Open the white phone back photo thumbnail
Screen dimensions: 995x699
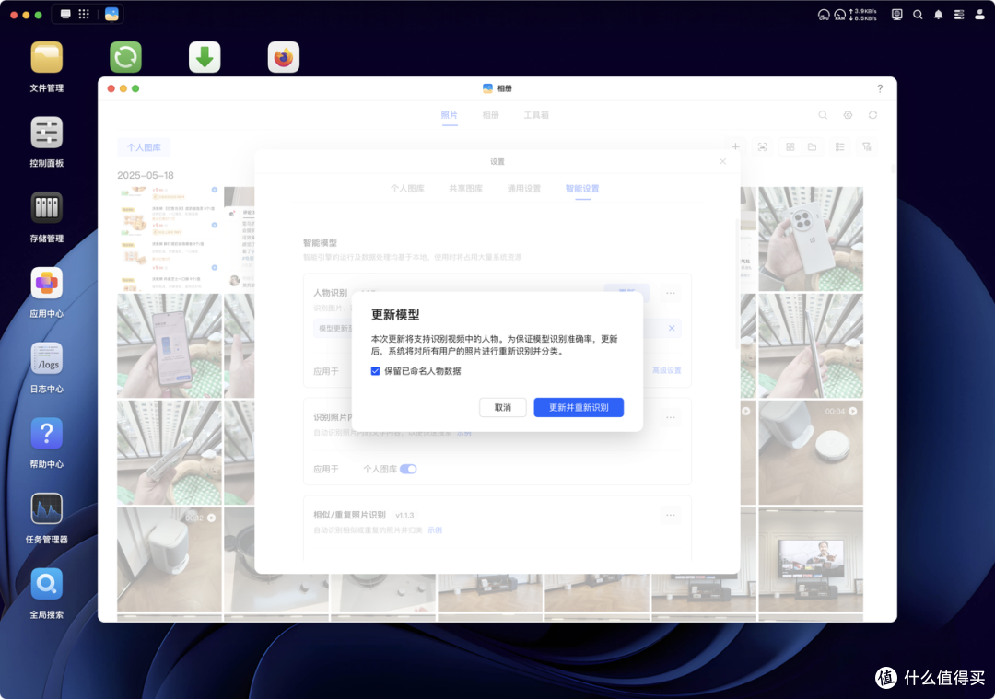click(811, 239)
